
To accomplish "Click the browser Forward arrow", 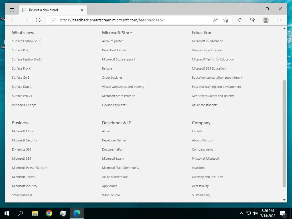I will pyautogui.click(x=26, y=20).
